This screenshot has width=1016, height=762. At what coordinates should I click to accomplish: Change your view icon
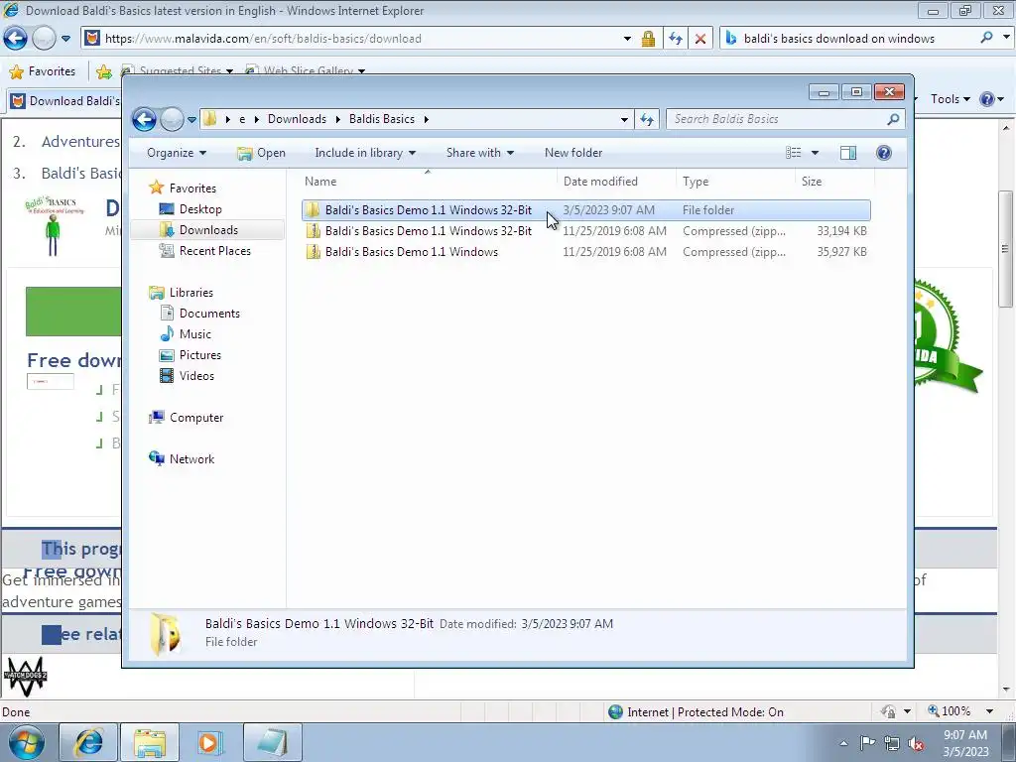793,153
